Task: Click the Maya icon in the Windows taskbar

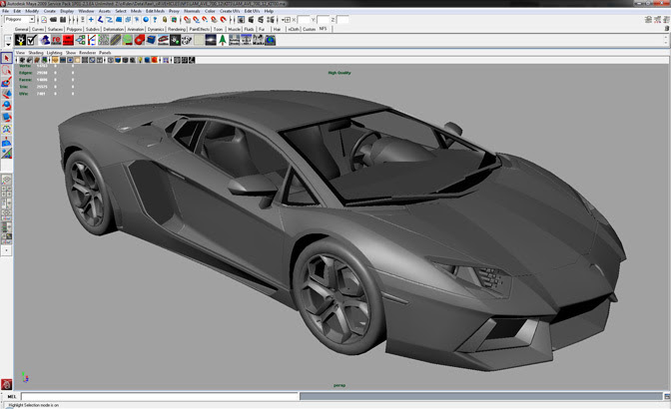Action: coord(7,384)
